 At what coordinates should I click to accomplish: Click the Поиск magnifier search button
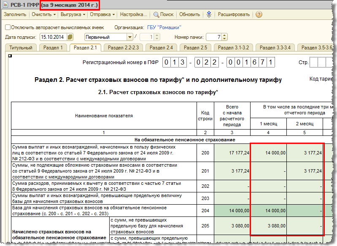tap(163, 14)
